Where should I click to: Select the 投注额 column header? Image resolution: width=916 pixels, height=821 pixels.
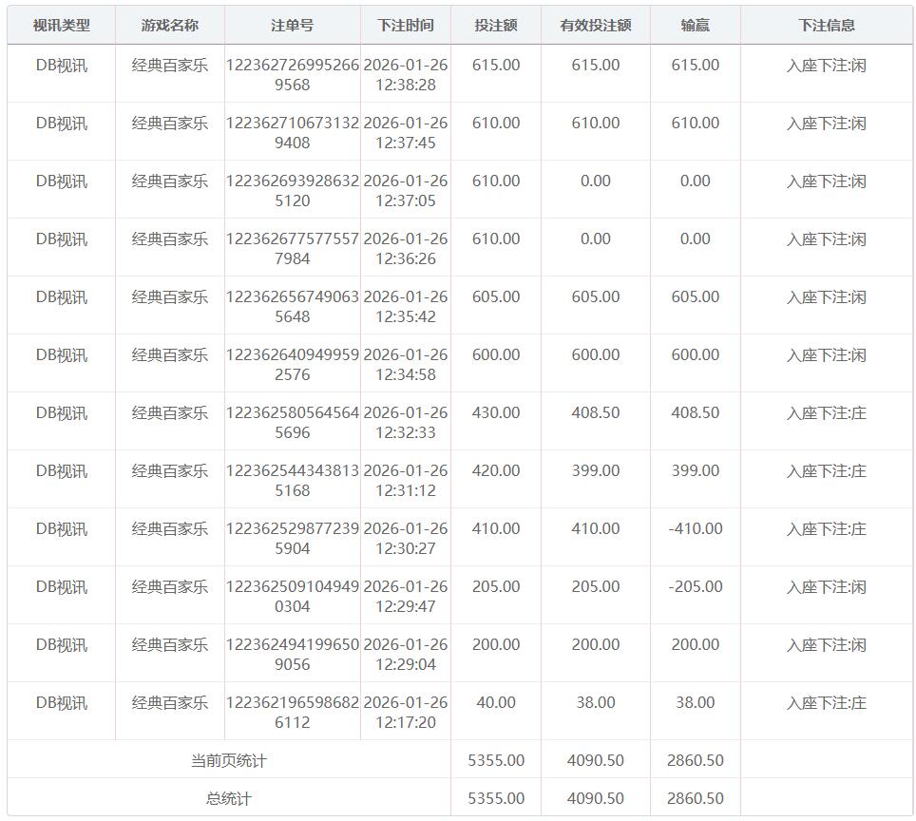tap(495, 26)
